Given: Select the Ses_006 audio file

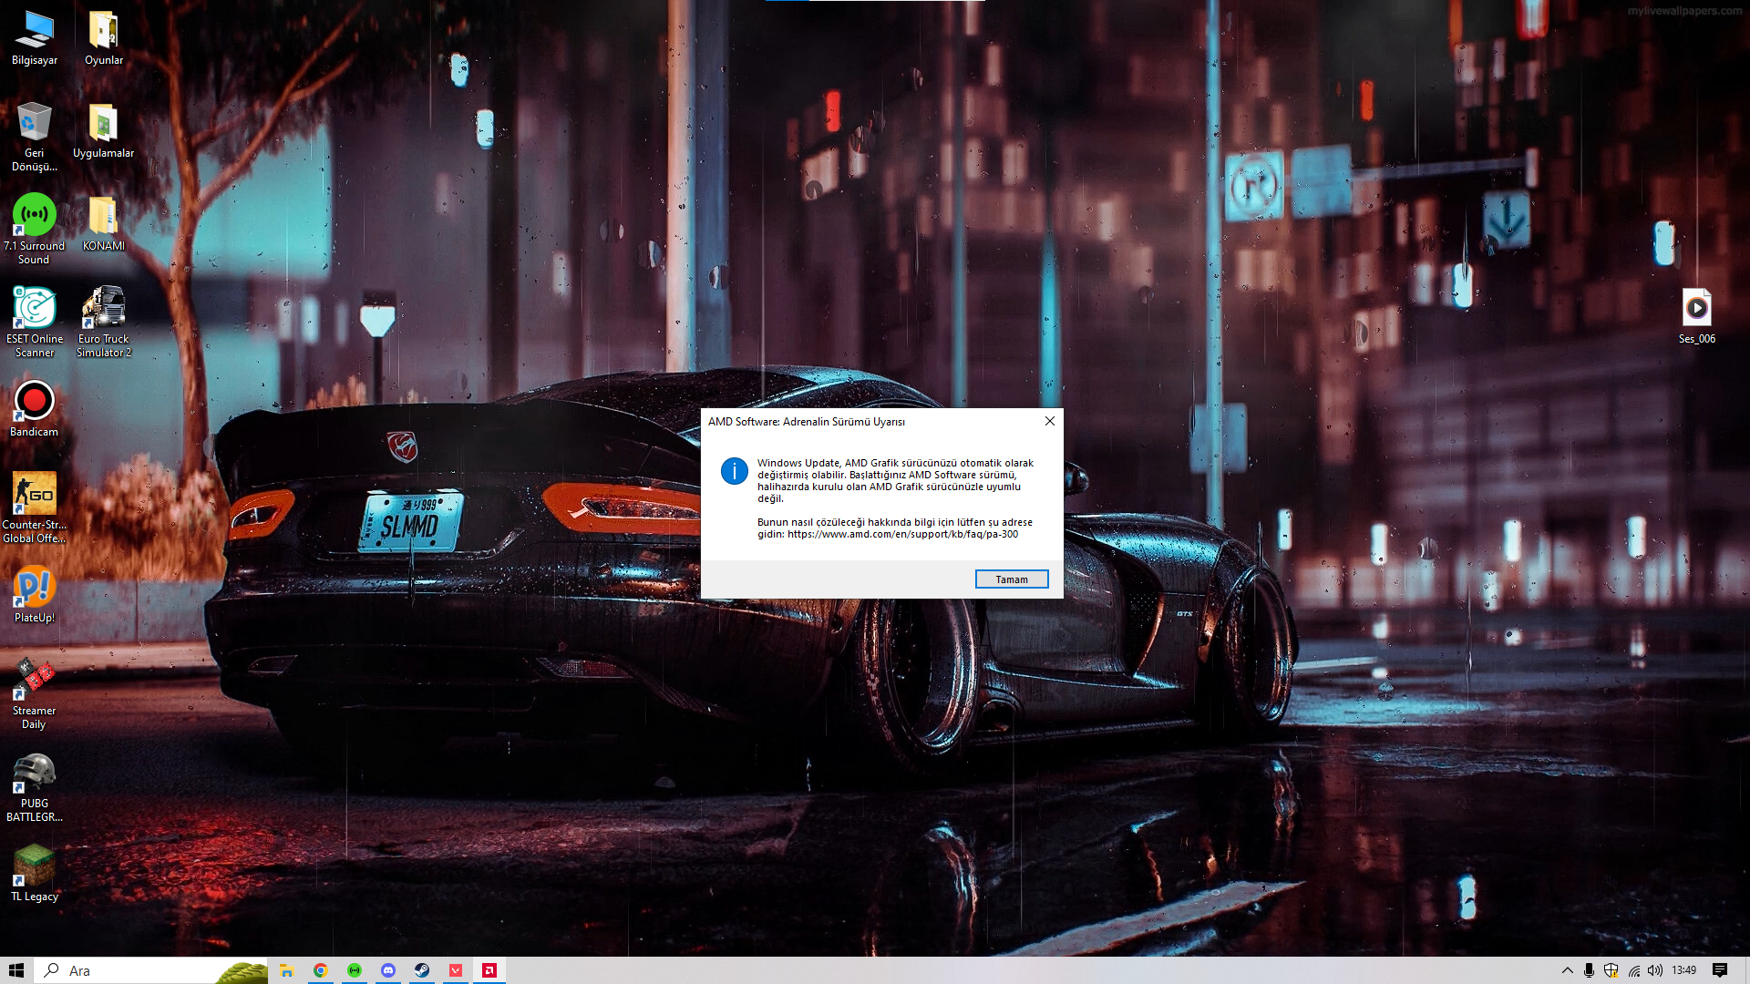Looking at the screenshot, I should pos(1696,309).
